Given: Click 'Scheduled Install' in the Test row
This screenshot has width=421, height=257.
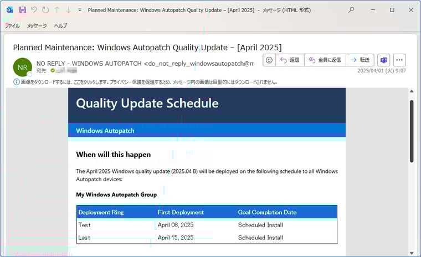Looking at the screenshot, I should click(260, 225).
